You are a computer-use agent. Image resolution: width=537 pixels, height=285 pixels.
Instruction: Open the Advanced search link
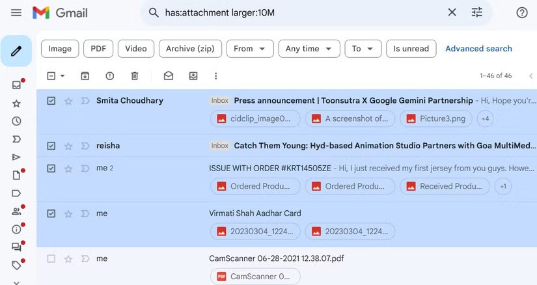(478, 49)
